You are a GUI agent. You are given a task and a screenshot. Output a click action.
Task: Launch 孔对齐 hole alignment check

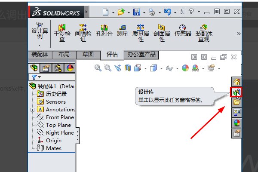click(x=104, y=30)
